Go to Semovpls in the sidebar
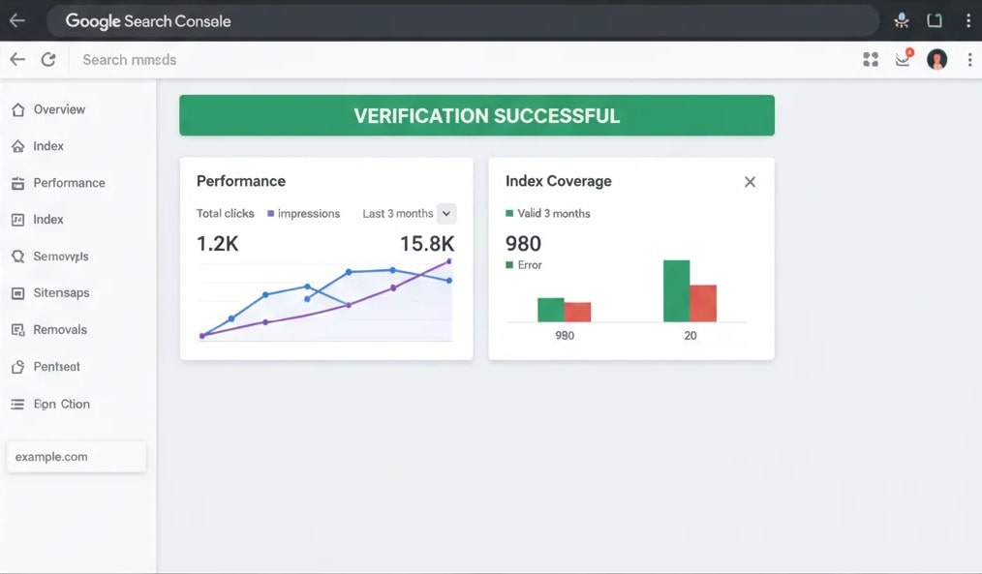Image resolution: width=982 pixels, height=574 pixels. click(x=60, y=257)
